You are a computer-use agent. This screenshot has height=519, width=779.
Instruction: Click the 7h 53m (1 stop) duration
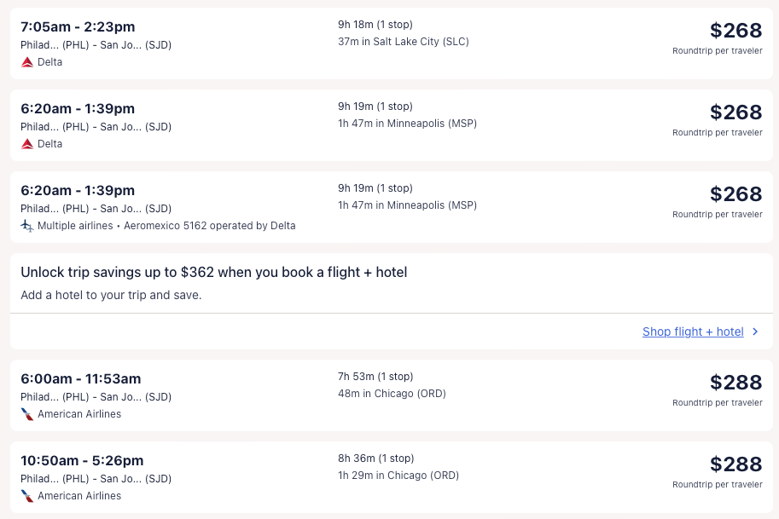[x=375, y=377]
